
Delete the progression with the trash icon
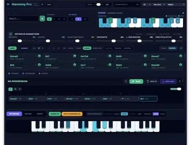pos(180,82)
